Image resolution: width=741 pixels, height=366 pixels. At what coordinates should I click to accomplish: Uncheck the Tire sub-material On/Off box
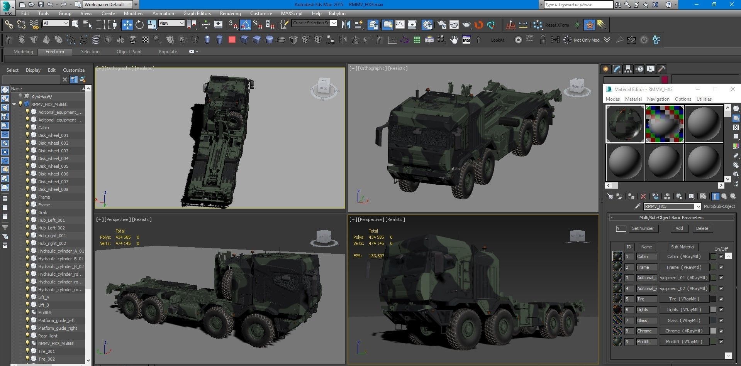pyautogui.click(x=721, y=299)
